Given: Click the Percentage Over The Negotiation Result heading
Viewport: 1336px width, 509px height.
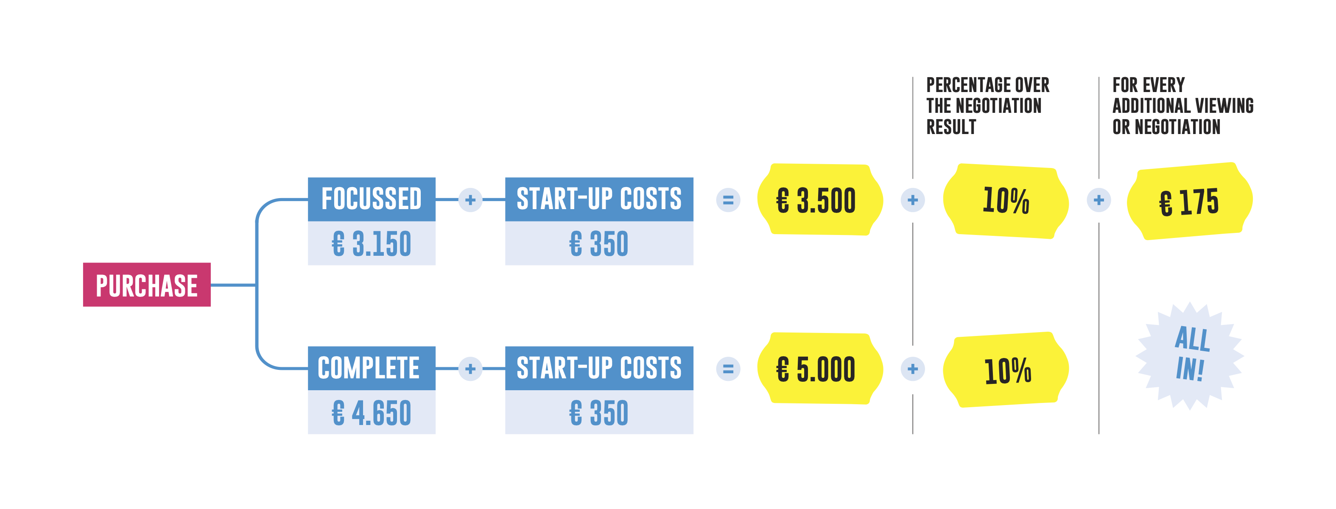Looking at the screenshot, I should click(987, 106).
